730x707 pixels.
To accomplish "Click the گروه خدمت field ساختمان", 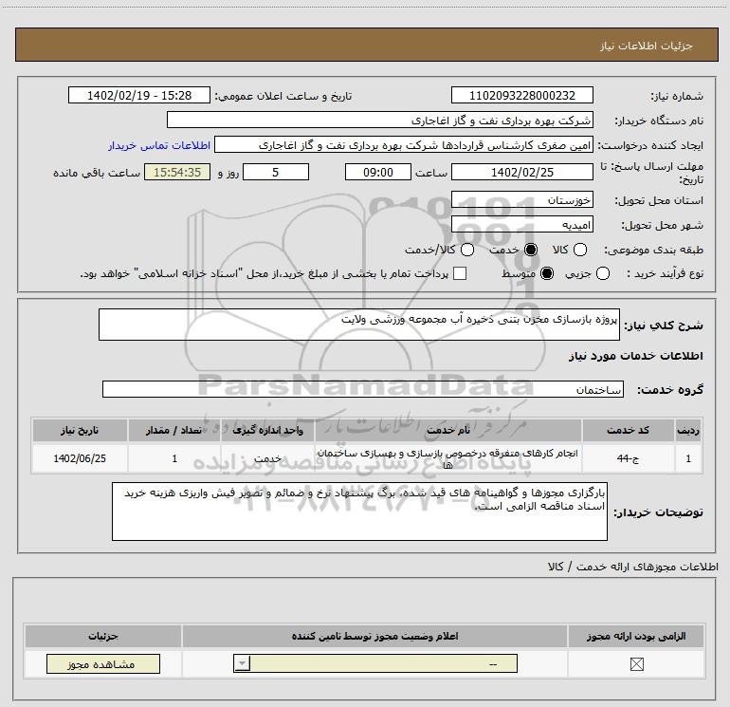I will [363, 389].
